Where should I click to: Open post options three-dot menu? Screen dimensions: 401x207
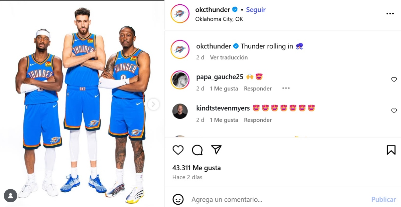coord(390,14)
